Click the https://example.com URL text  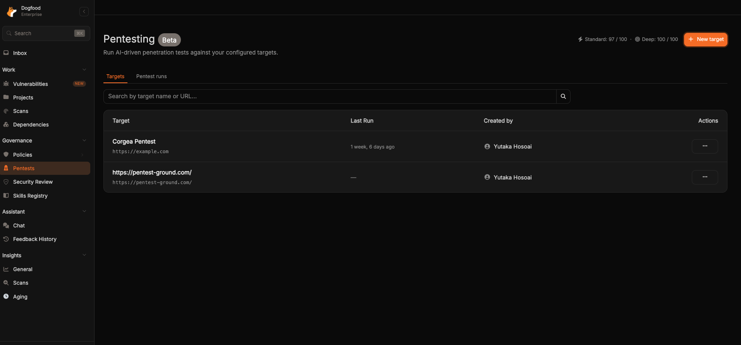(x=141, y=152)
